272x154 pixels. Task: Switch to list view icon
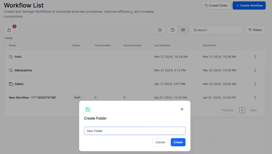183,30
